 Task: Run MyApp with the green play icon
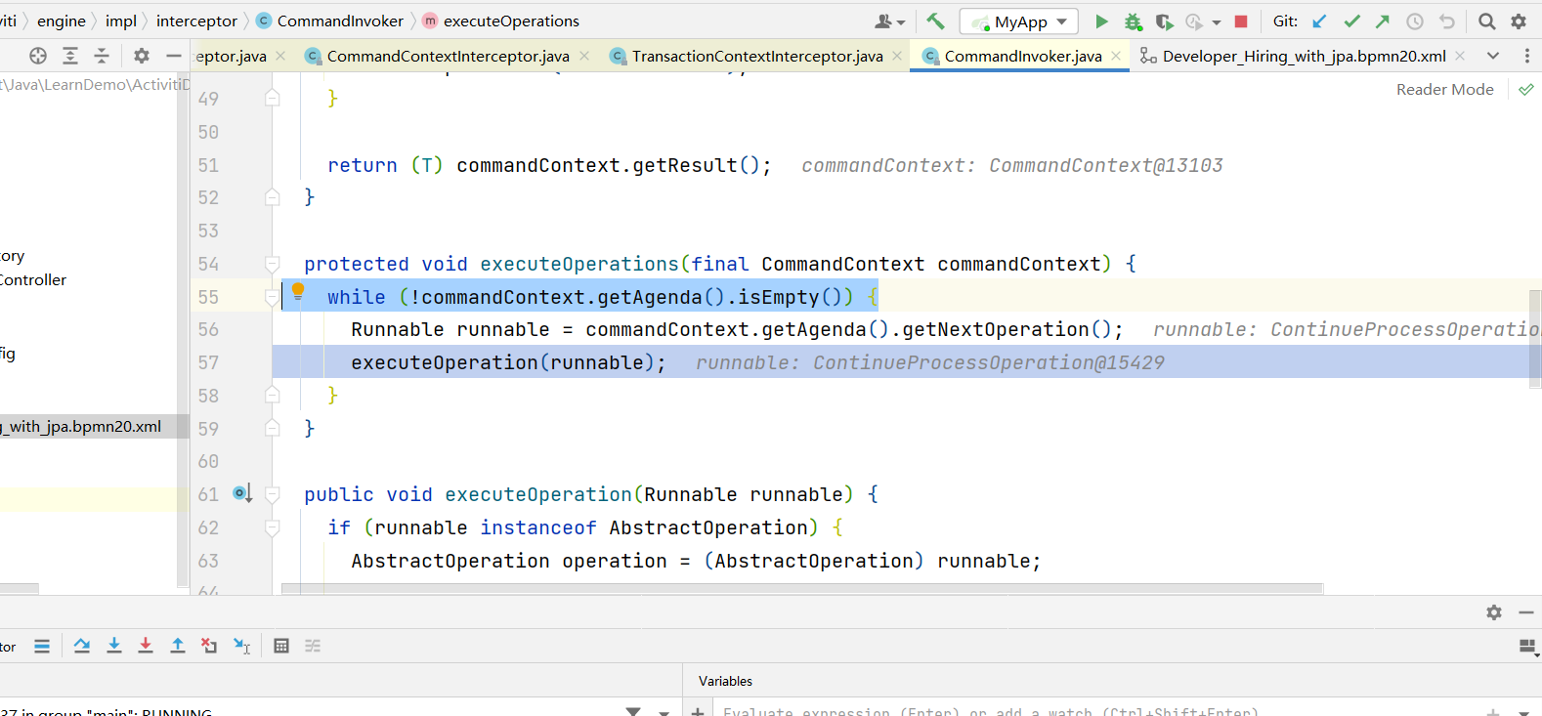coord(1101,21)
